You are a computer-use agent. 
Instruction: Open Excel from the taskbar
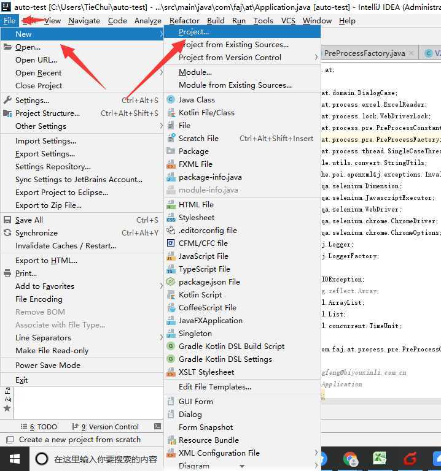pyautogui.click(x=380, y=459)
